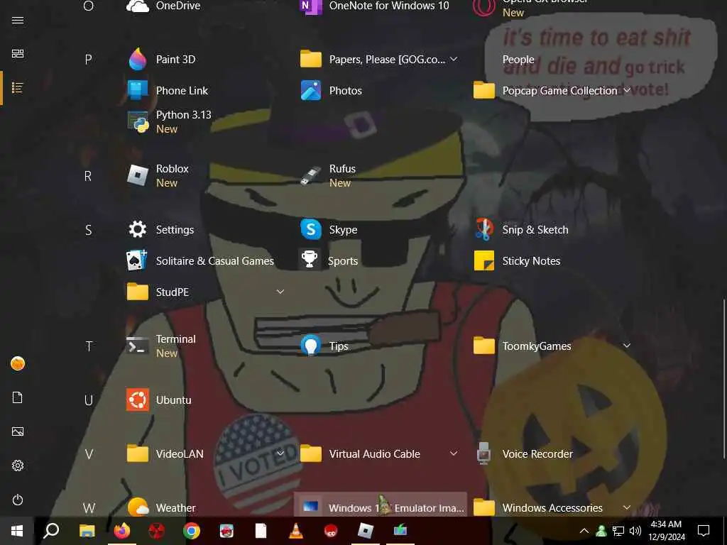The image size is (727, 545).
Task: Expand Windows Accessories folder chevron
Action: (627, 507)
